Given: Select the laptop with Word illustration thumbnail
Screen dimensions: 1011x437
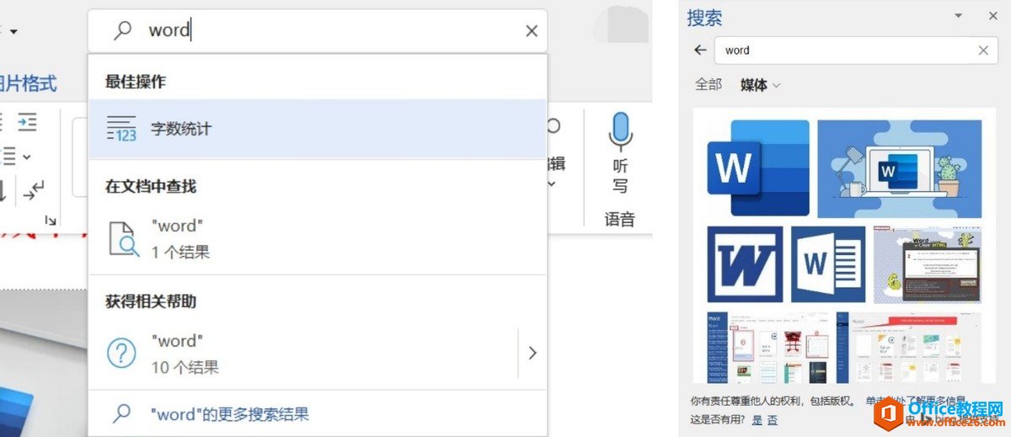Looking at the screenshot, I should (x=900, y=167).
